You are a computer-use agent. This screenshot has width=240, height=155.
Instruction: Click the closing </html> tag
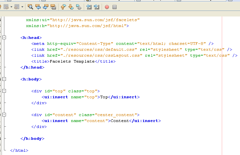tap(19, 151)
